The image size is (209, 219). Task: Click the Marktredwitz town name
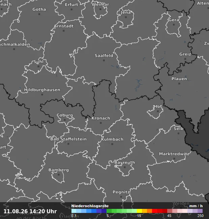tap(174, 154)
